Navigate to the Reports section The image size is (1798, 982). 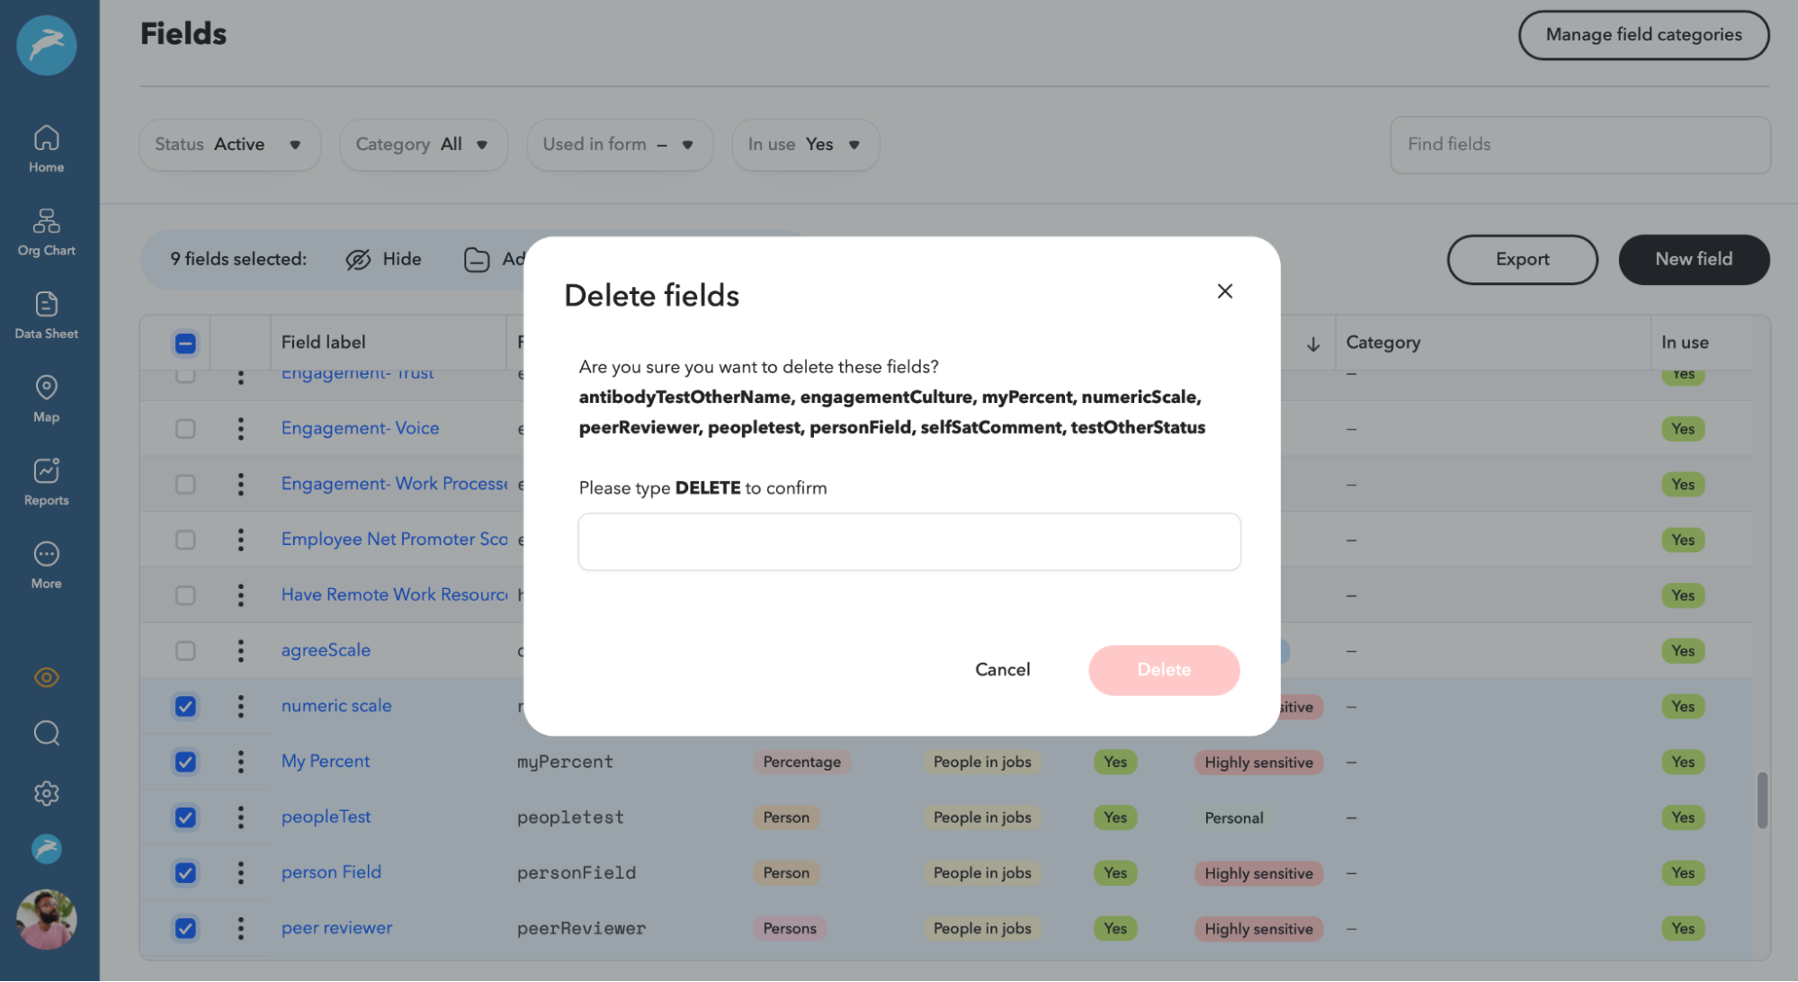pyautogui.click(x=45, y=478)
